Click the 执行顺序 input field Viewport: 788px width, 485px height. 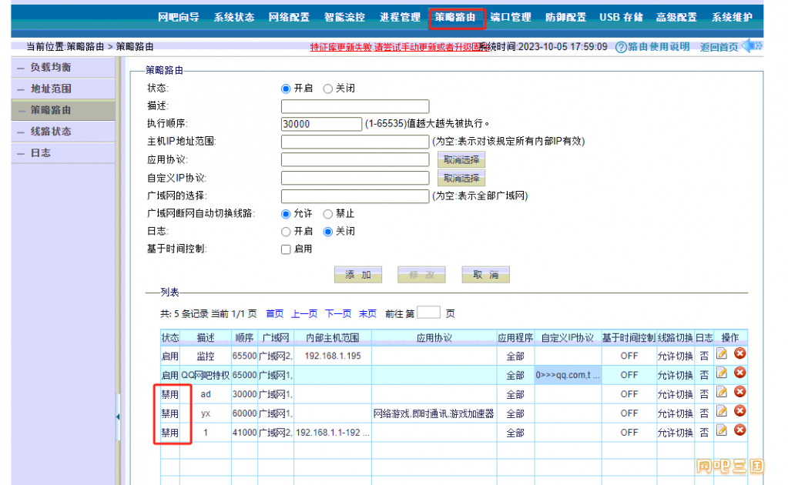point(321,124)
